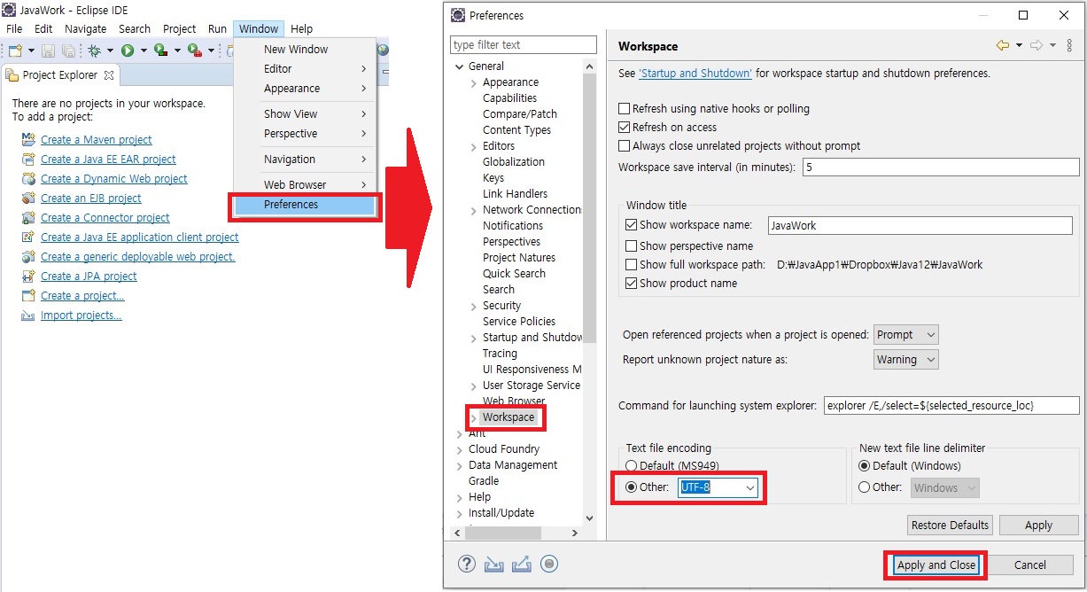Click the Save toolbar icon
Viewport: 1087px width, 592px height.
coord(48,51)
